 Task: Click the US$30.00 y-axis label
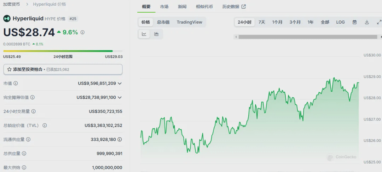coord(372,55)
